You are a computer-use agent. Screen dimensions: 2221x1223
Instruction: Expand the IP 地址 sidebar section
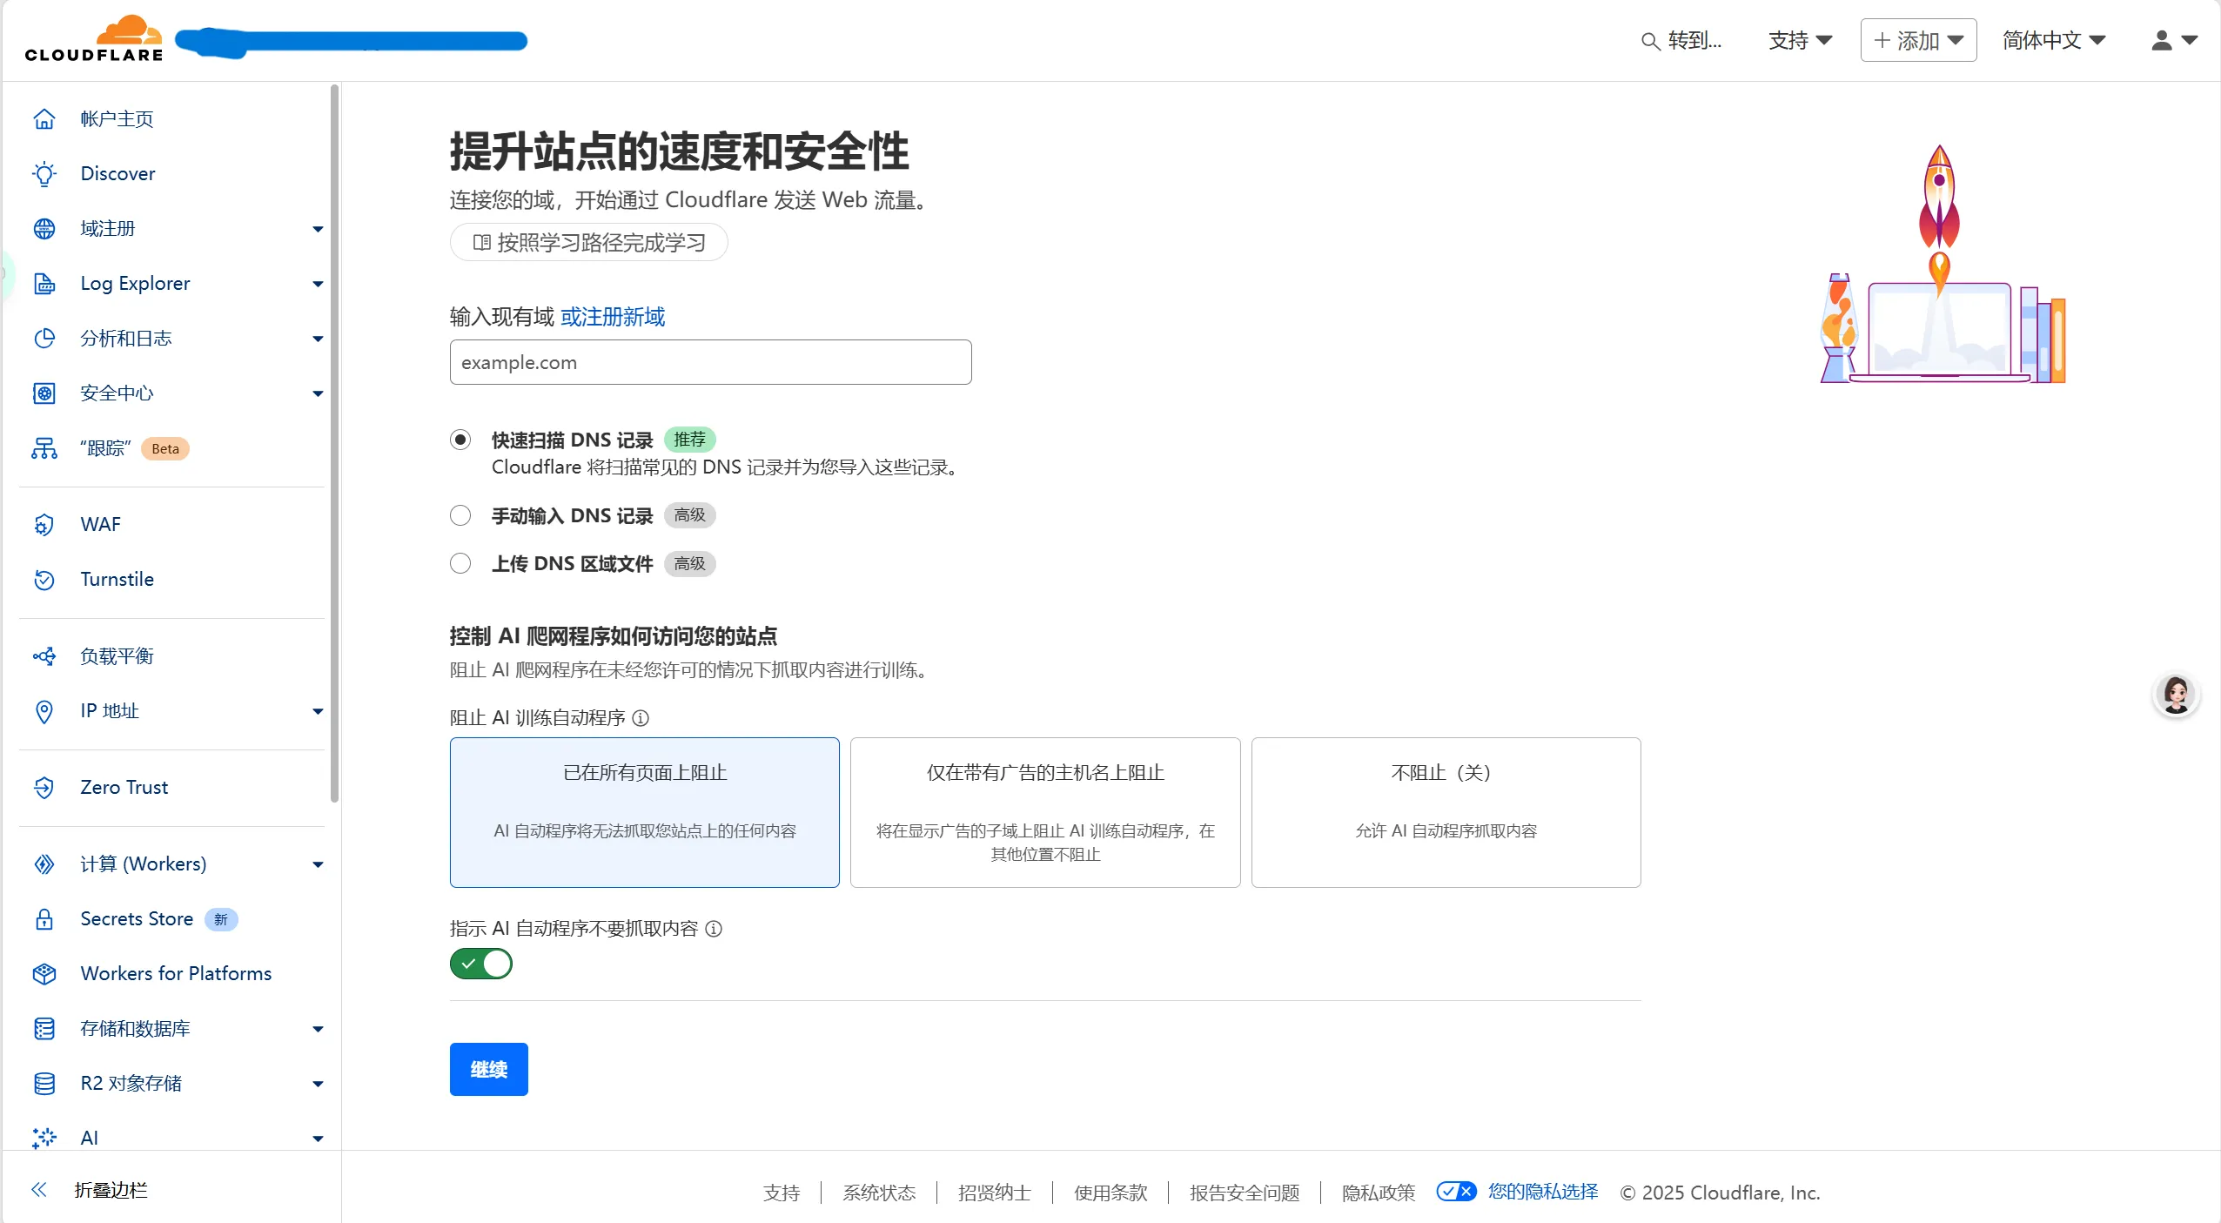coord(318,711)
